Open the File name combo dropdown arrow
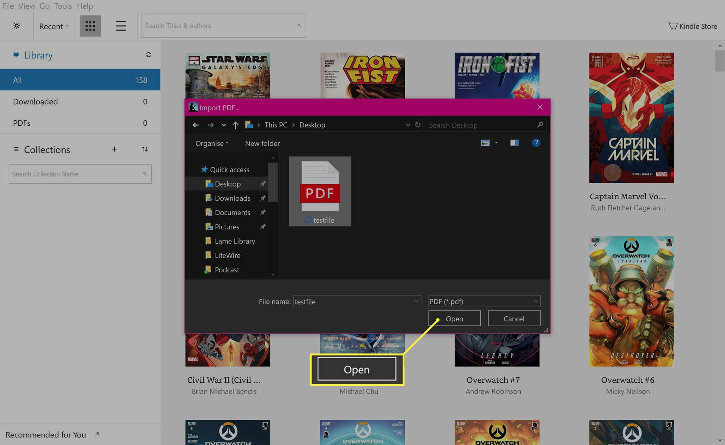Viewport: 725px width, 445px height. tap(416, 301)
